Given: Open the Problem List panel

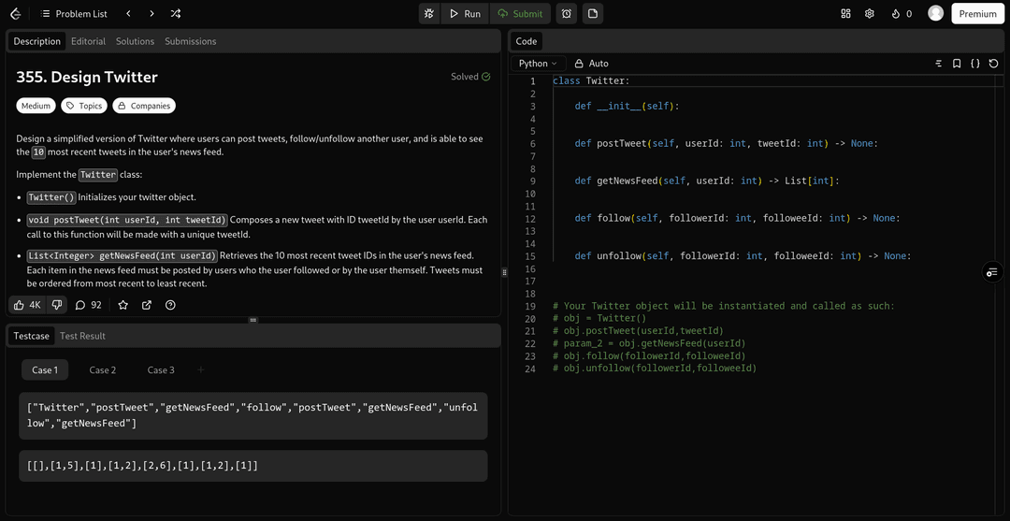Looking at the screenshot, I should click(x=74, y=13).
